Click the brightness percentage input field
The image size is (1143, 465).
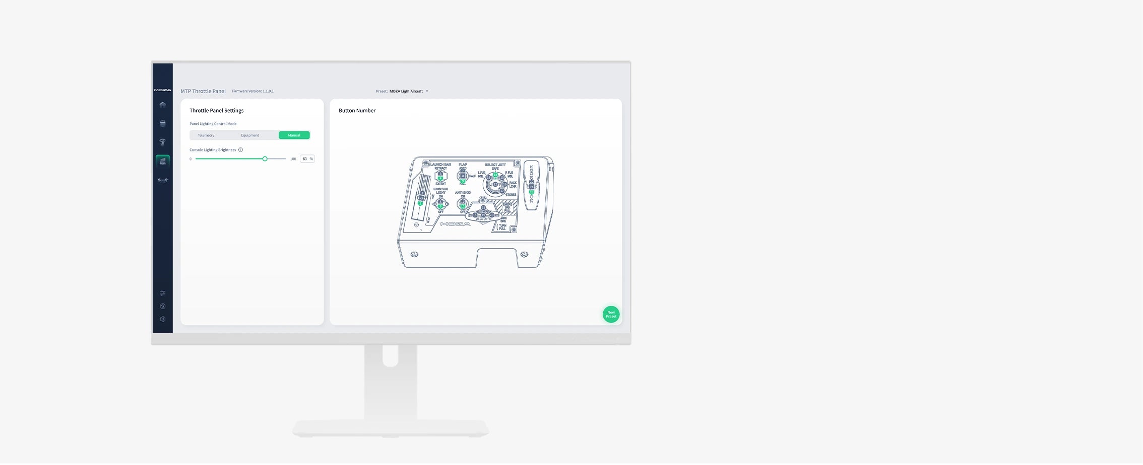coord(305,159)
